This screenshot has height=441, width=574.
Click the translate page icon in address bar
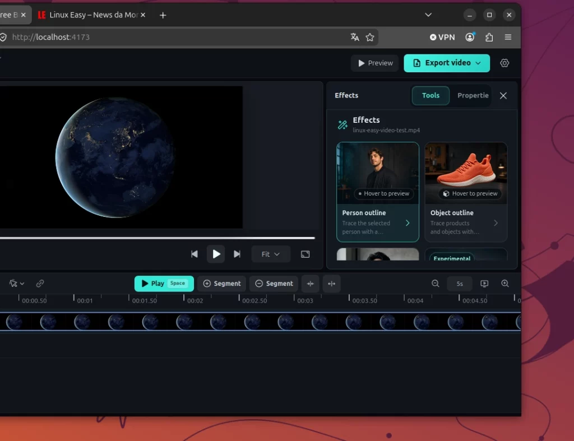click(x=354, y=37)
